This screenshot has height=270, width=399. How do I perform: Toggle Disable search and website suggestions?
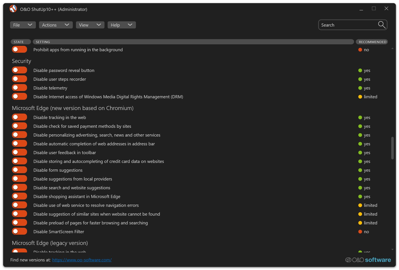19,188
